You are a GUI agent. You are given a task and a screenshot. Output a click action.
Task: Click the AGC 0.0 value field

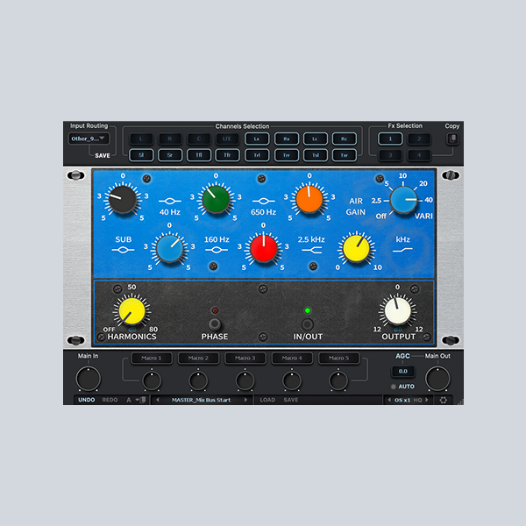pos(402,372)
